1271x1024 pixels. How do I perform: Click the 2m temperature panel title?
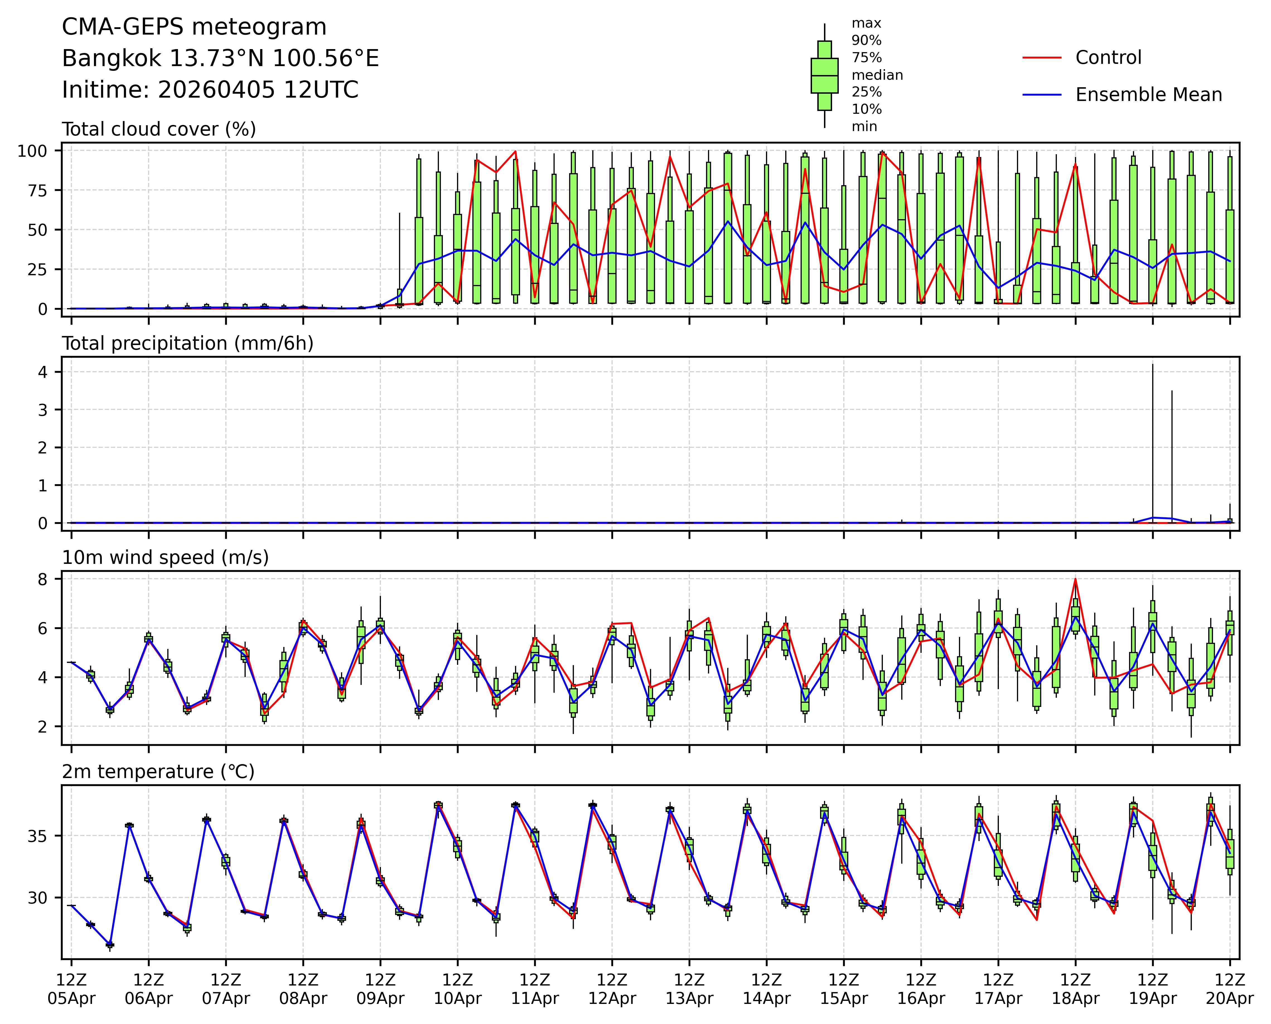(158, 772)
